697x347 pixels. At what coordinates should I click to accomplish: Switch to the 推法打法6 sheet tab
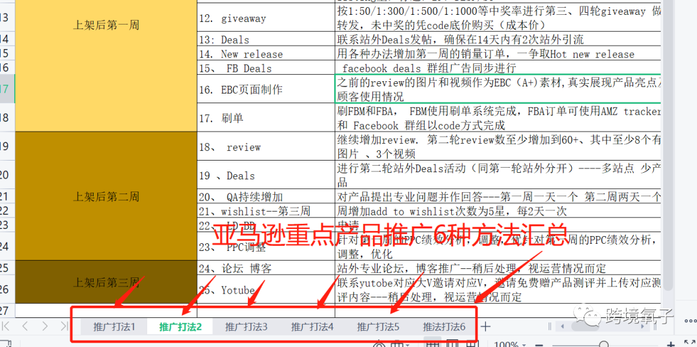(x=443, y=327)
